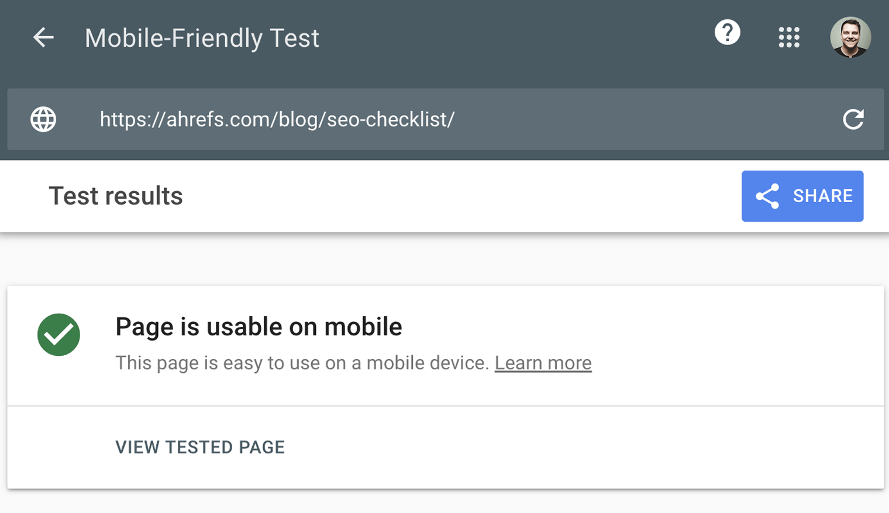Click the globe icon beside the URL
Screen dimensions: 889x513
pyautogui.click(x=43, y=120)
